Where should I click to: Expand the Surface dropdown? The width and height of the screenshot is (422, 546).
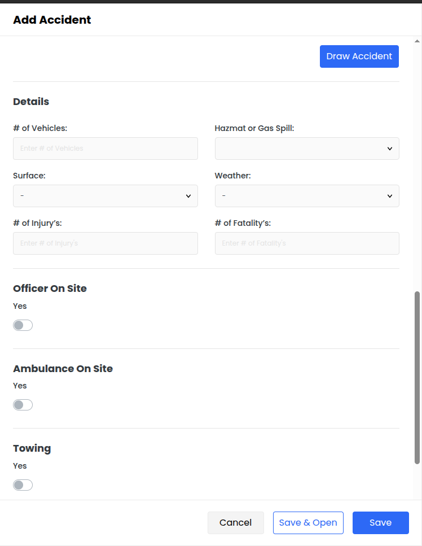pyautogui.click(x=105, y=196)
